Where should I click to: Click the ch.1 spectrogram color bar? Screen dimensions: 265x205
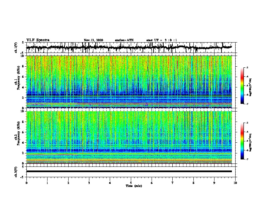242,86
